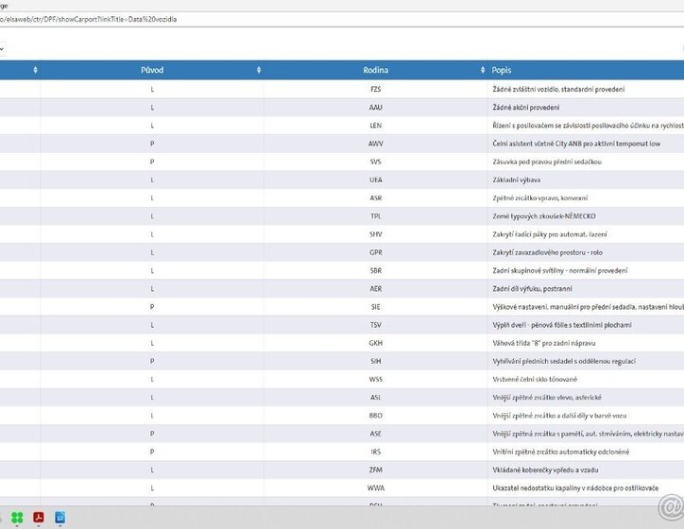Click sort arrows of the leftmost column
684x529 pixels.
coord(35,70)
